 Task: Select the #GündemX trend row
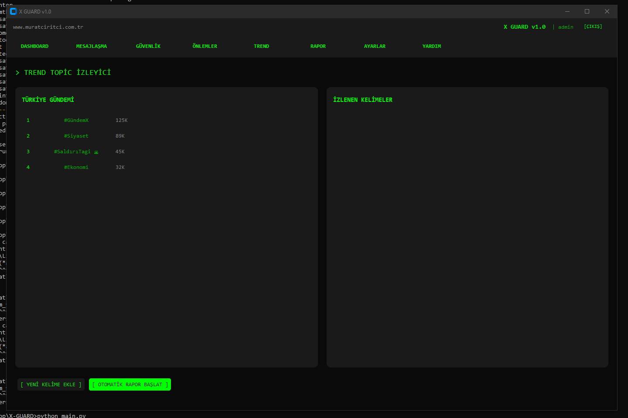[76, 120]
